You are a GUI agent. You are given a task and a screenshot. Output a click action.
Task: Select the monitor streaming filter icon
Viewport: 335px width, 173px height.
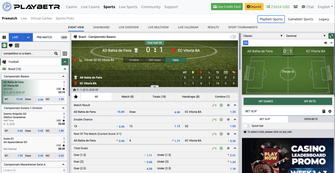coord(11,45)
